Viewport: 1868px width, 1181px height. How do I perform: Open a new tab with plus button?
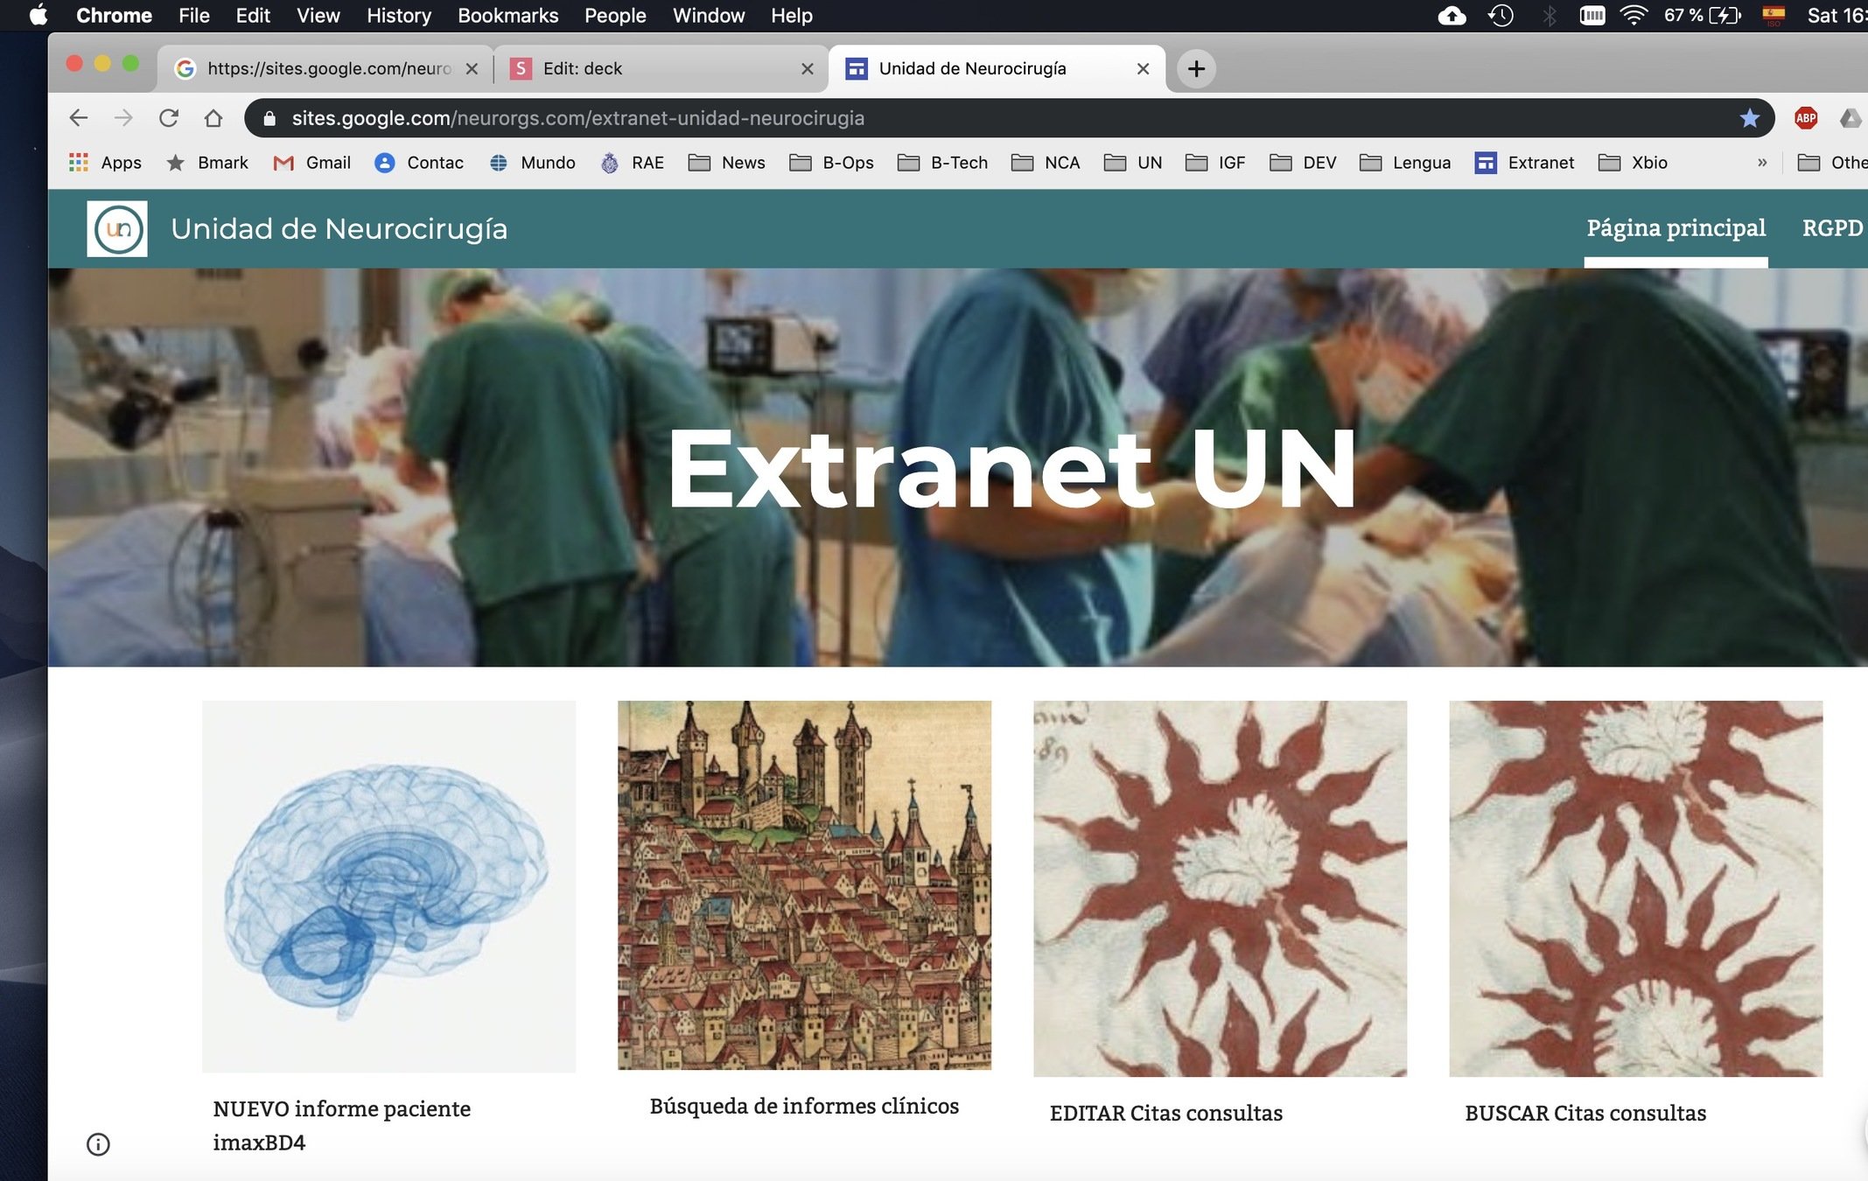pyautogui.click(x=1196, y=68)
